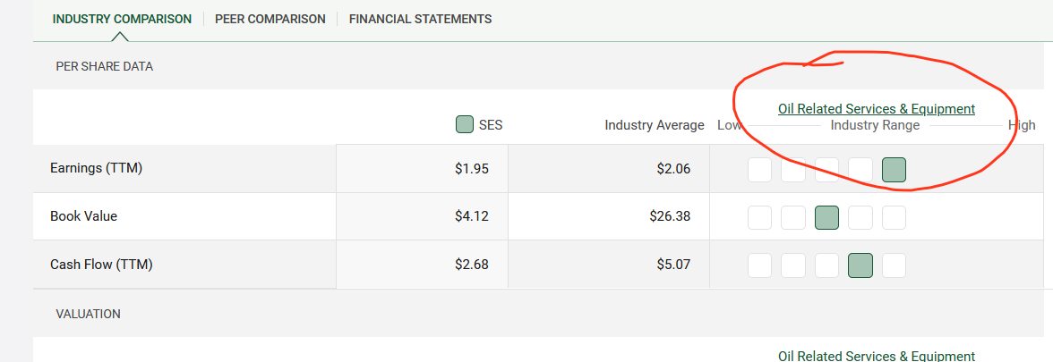The height and width of the screenshot is (362, 1053).
Task: Click the highlighted Cash Flow range box
Action: [860, 265]
